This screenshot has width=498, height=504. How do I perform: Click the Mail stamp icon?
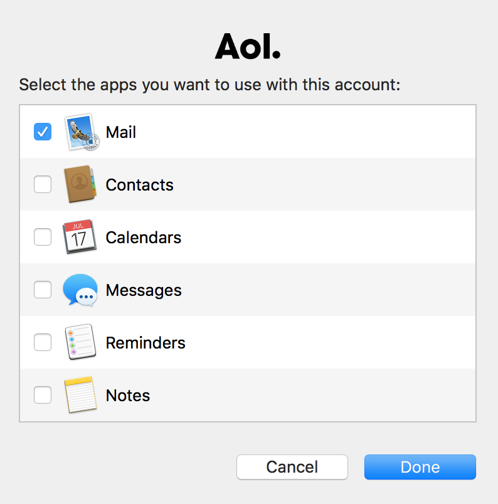tap(80, 132)
